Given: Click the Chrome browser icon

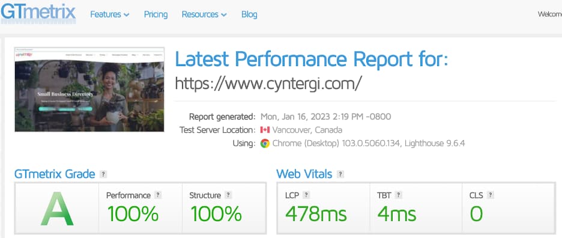Looking at the screenshot, I should (x=265, y=144).
